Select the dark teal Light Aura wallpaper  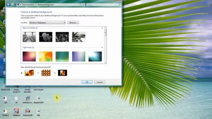click(x=95, y=57)
